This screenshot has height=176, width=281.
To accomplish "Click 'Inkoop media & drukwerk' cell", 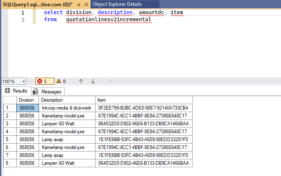I will [67, 108].
